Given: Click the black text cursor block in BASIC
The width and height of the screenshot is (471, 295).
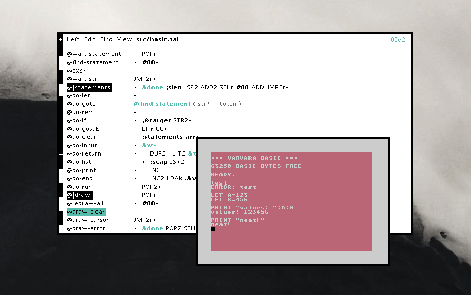Looking at the screenshot, I should [x=213, y=229].
